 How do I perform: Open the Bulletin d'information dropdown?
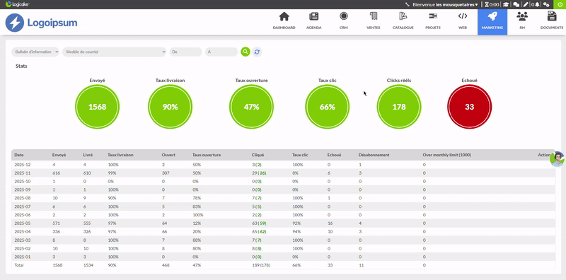[x=35, y=52]
